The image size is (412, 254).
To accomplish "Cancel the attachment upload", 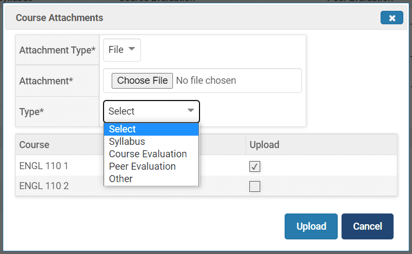I will coord(368,226).
